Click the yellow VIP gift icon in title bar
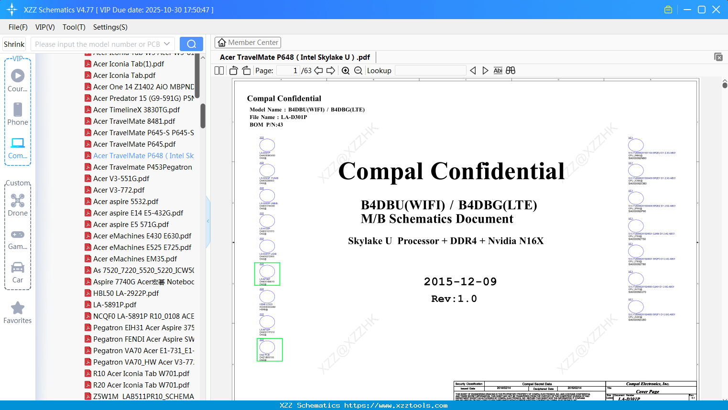The image size is (728, 410). coord(668,10)
